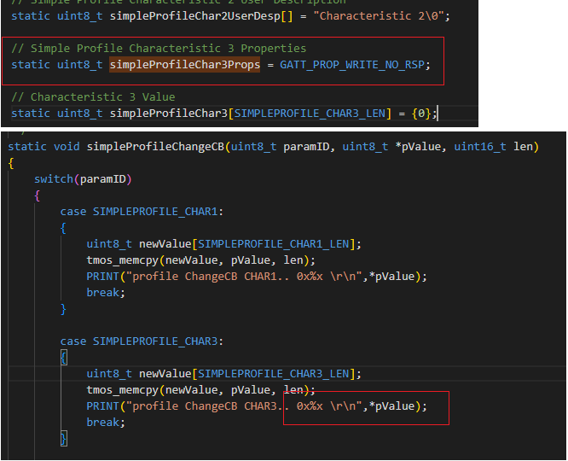Click the string "Characteristic 2\0"
The image size is (568, 461).
[379, 16]
